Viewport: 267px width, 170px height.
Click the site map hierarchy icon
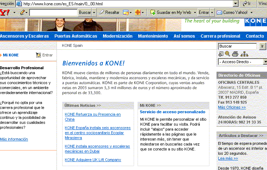tap(244, 54)
